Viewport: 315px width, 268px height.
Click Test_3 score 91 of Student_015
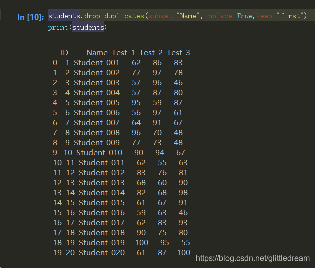pos(183,203)
